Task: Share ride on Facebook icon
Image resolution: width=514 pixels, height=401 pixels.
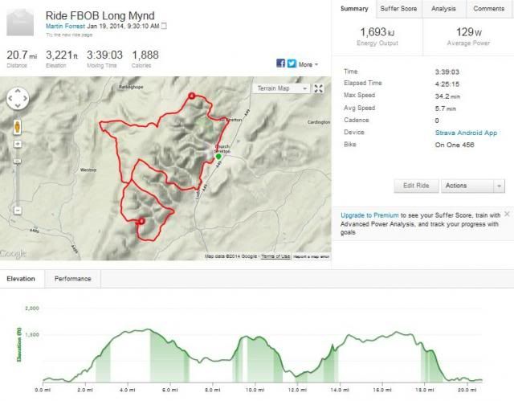Action: coord(280,63)
